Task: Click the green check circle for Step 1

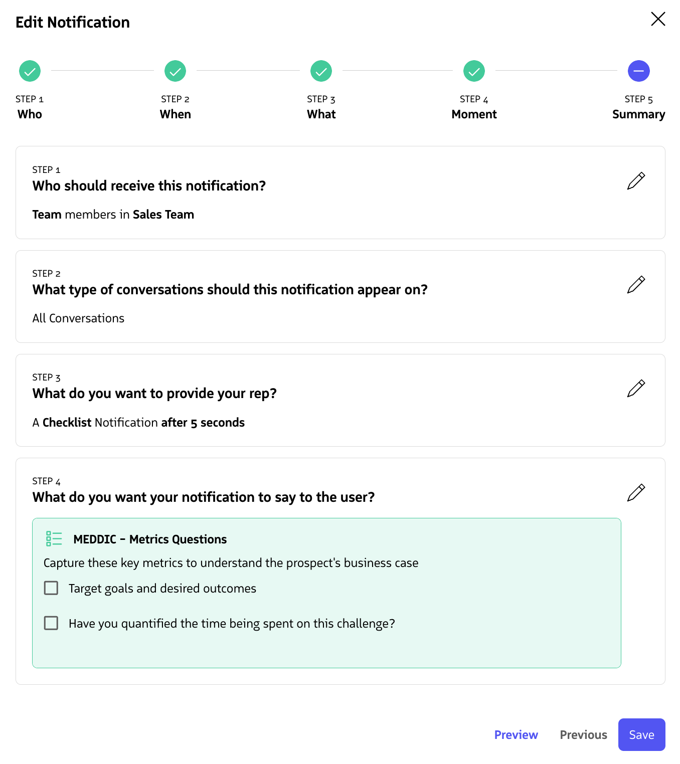Action: (30, 71)
